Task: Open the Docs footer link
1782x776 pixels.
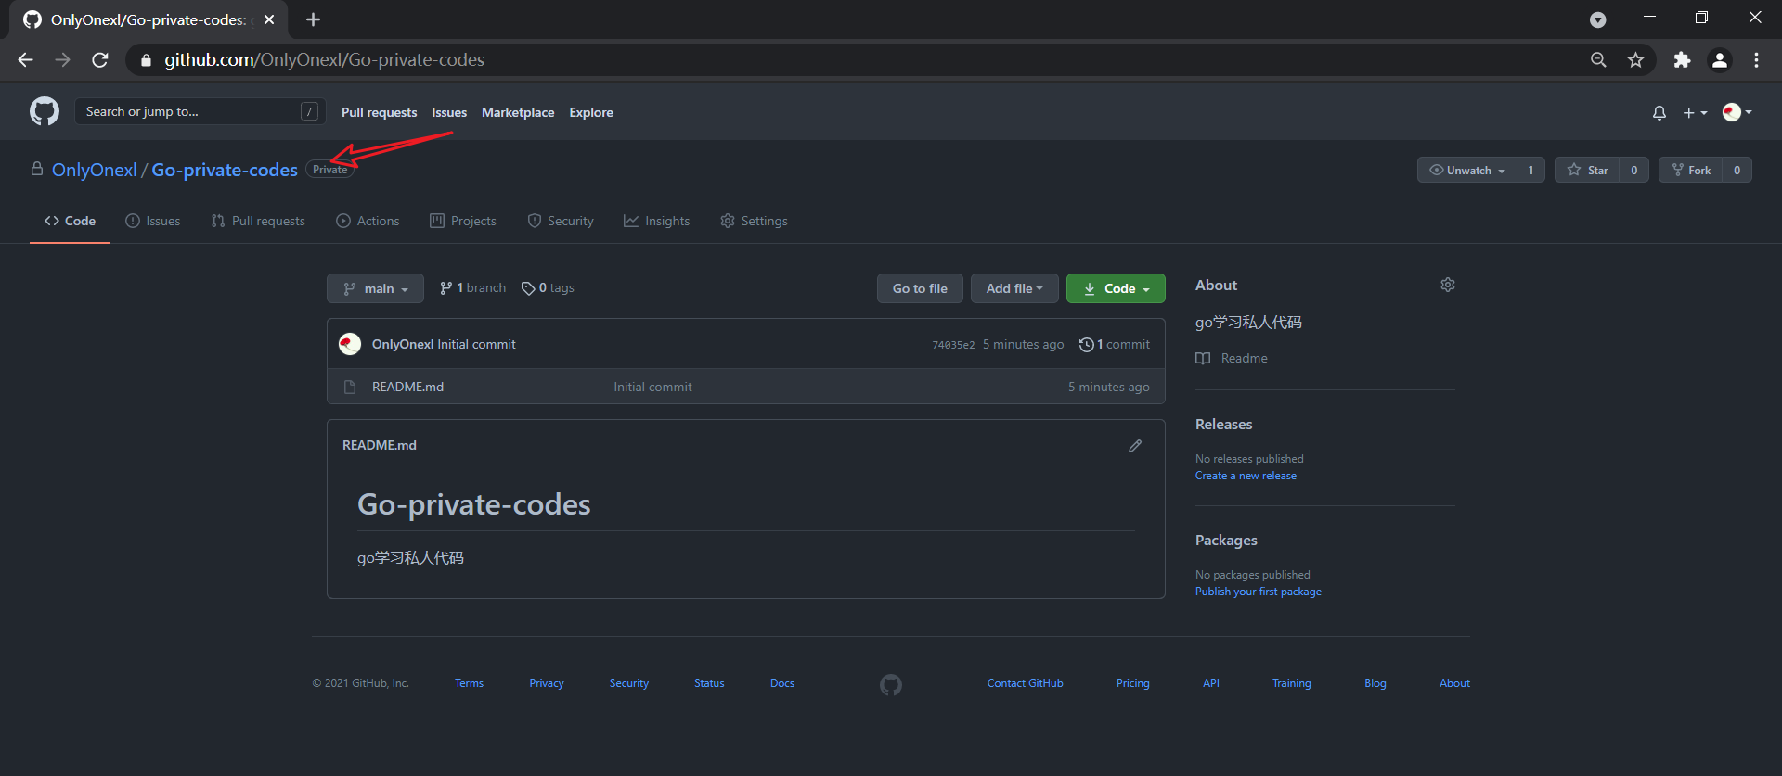Action: pos(782,683)
